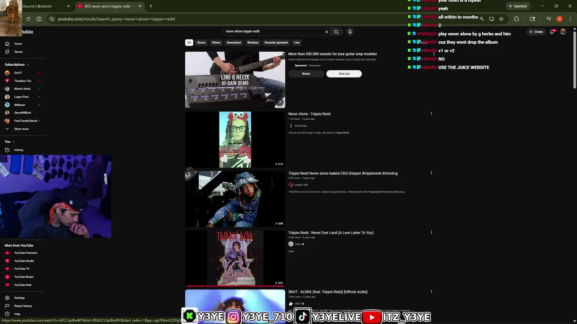Screen dimensions: 577x324
Task: Open the Gemini button in Chrome
Action: pyautogui.click(x=517, y=6)
